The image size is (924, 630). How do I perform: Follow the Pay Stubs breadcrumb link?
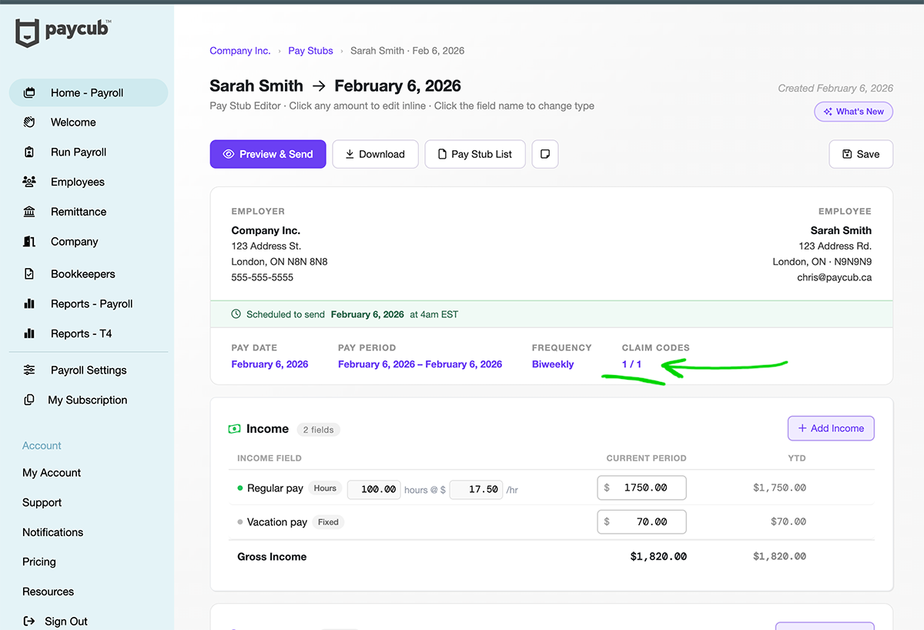coord(310,51)
